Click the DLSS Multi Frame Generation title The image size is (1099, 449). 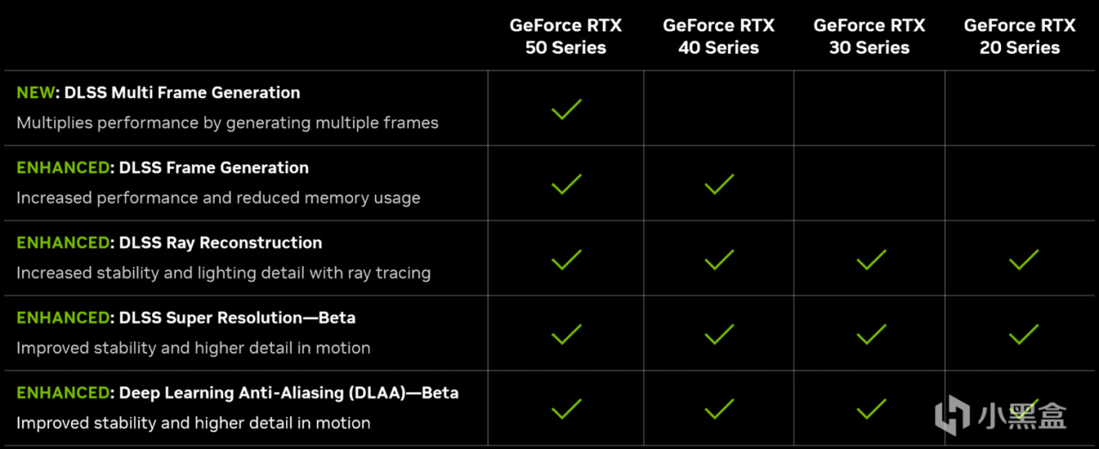182,93
